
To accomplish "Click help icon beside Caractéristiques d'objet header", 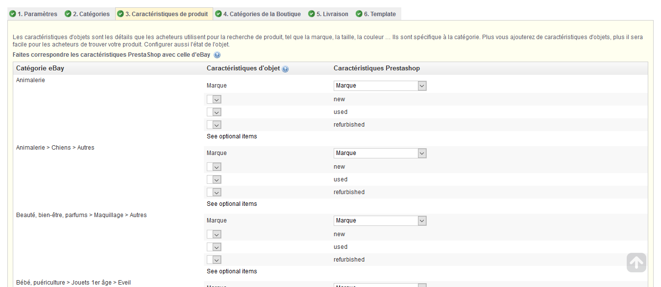I will coord(285,69).
